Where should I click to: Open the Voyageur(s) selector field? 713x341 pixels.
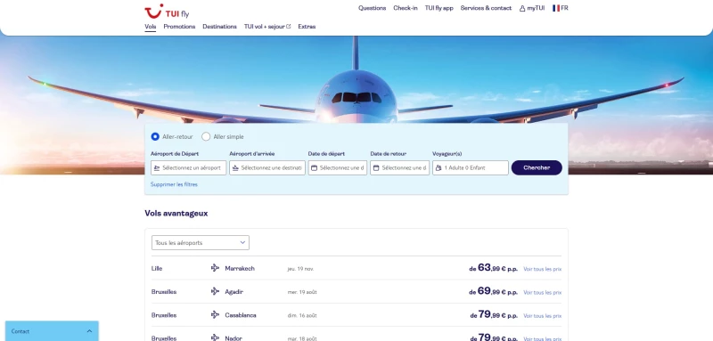click(471, 167)
